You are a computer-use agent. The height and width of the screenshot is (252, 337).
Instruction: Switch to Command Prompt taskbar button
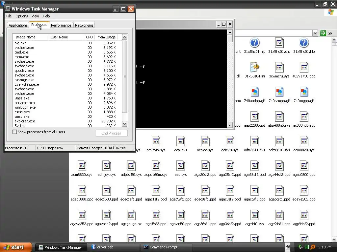pyautogui.click(x=167, y=247)
